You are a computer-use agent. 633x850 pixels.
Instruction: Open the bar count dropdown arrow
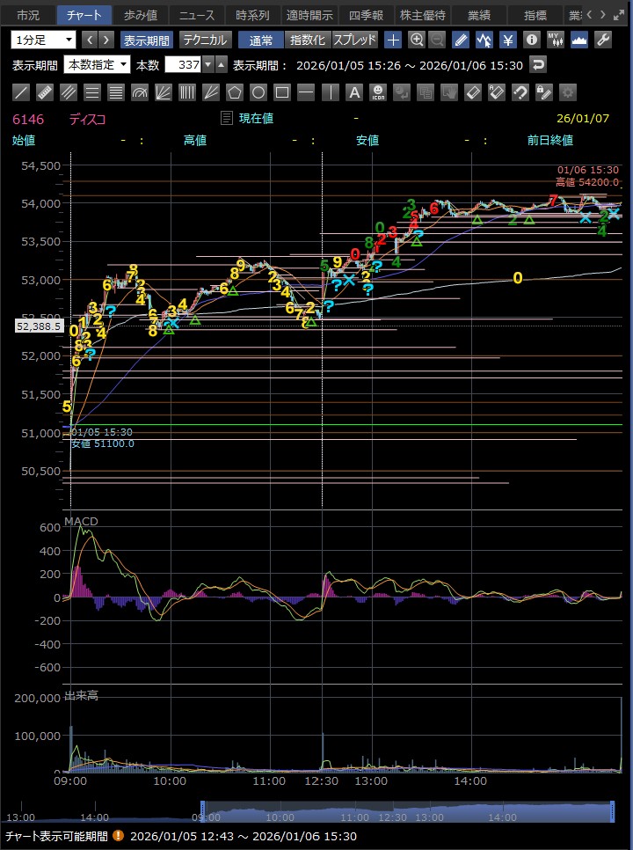pyautogui.click(x=207, y=64)
